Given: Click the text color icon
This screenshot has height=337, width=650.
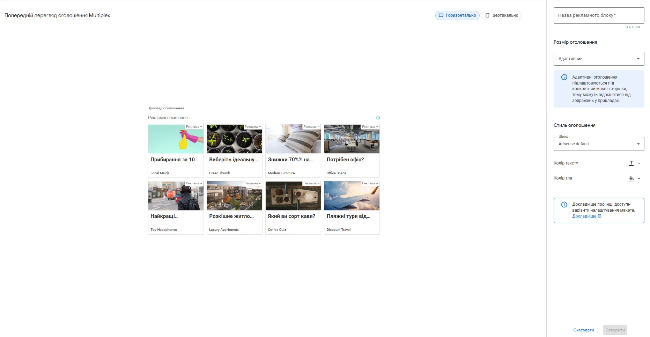Looking at the screenshot, I should point(631,163).
